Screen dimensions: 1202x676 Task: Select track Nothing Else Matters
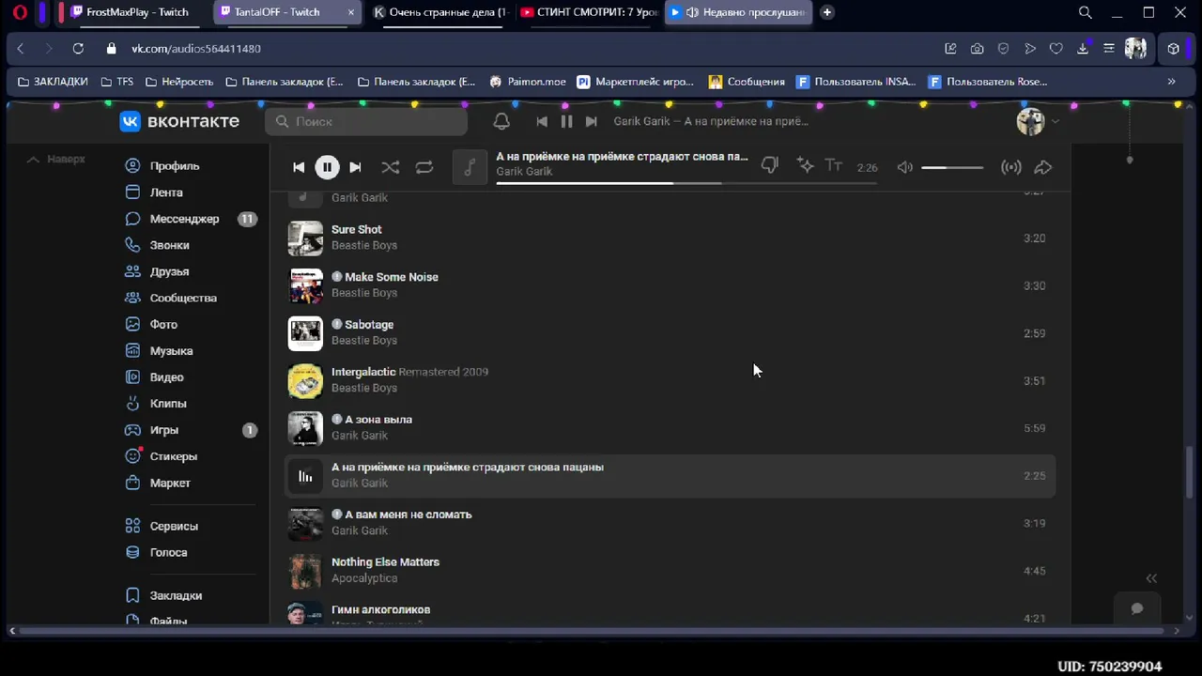[670, 570]
